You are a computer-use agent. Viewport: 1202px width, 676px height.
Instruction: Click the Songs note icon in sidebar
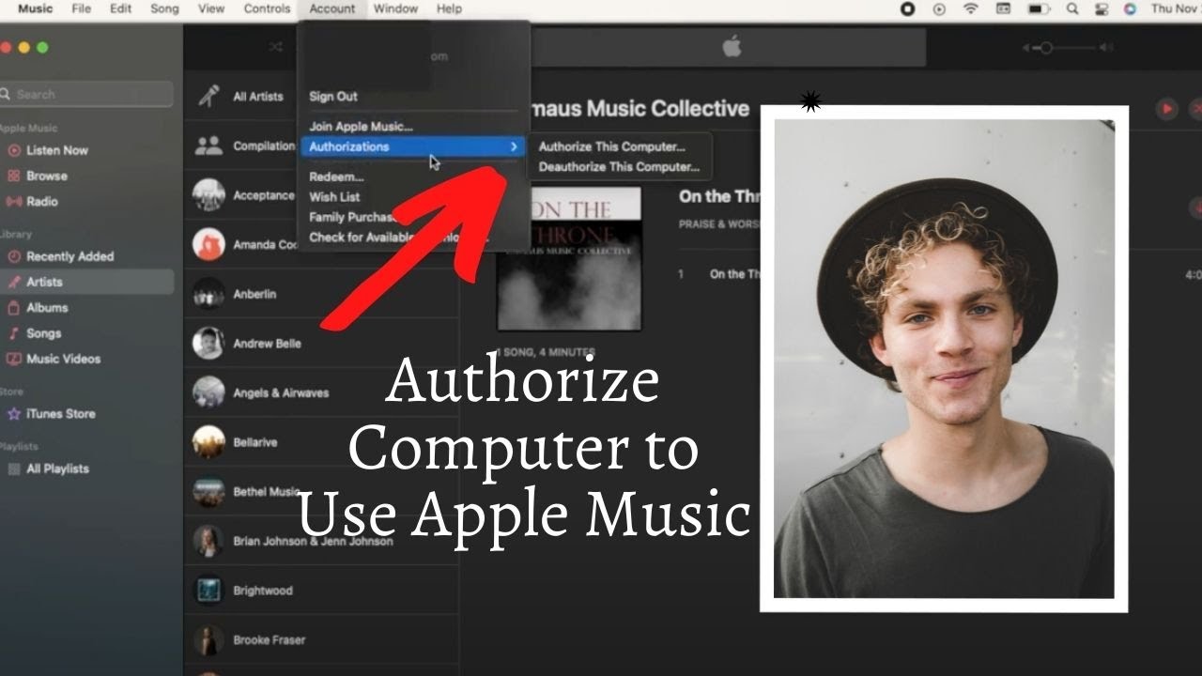click(x=13, y=333)
